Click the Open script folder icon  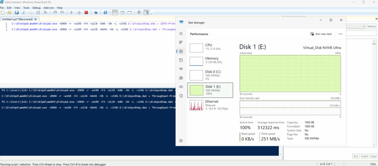(10, 12)
